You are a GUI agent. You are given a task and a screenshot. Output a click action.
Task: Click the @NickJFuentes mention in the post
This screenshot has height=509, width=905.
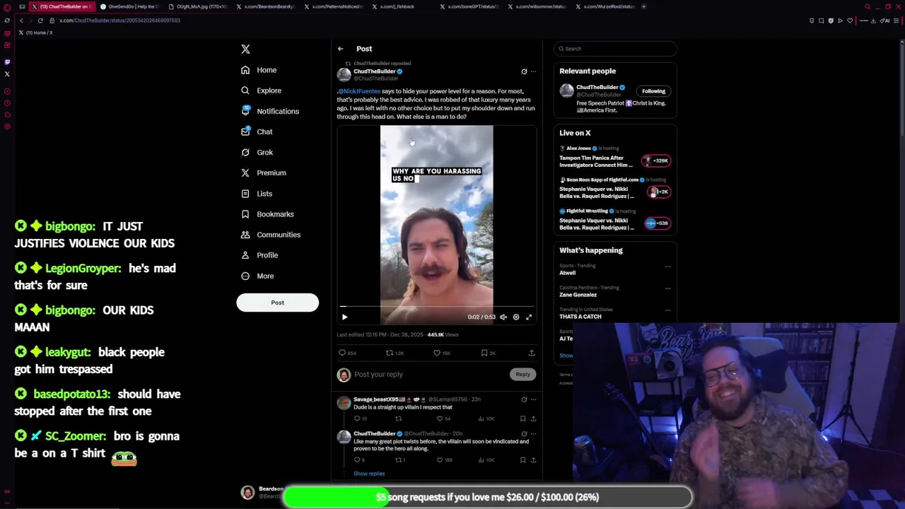point(359,91)
